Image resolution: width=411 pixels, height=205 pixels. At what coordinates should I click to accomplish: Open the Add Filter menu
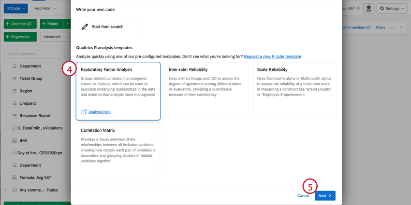(x=45, y=8)
